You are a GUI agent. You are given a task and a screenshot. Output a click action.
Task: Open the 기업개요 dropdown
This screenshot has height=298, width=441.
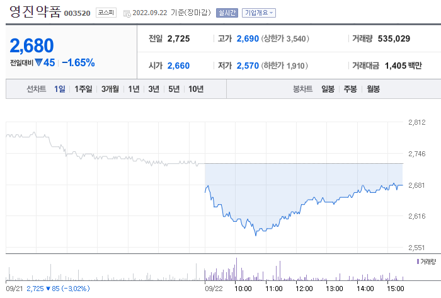point(259,13)
